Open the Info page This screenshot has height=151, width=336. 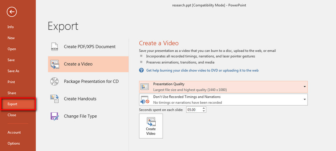[x=10, y=27]
